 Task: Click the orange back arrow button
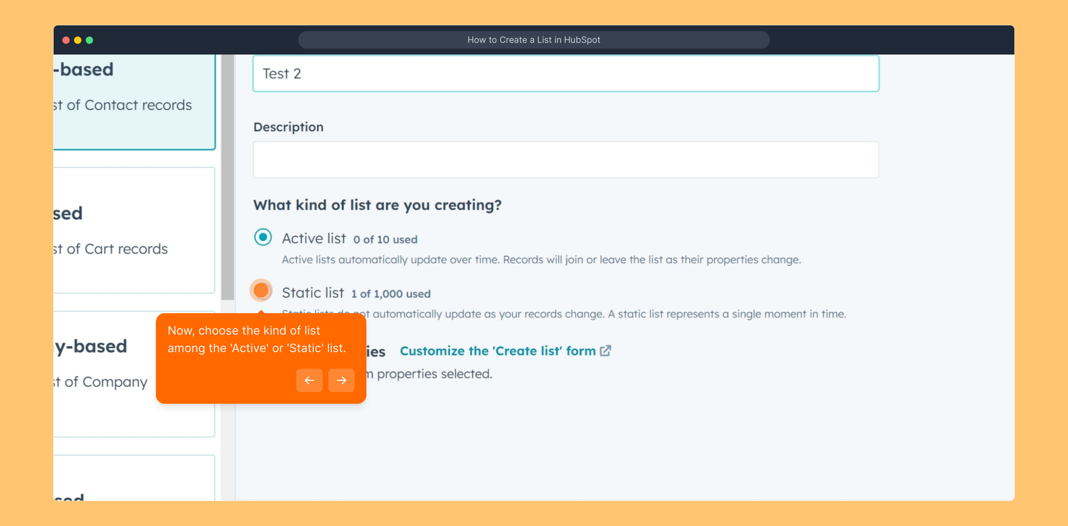[309, 380]
